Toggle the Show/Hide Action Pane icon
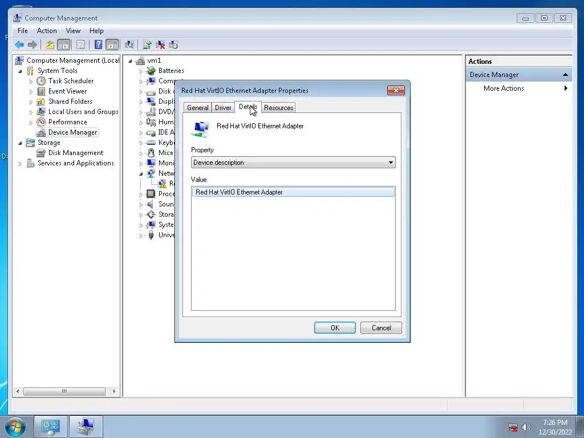Screen dimensions: 584x438 112,45
